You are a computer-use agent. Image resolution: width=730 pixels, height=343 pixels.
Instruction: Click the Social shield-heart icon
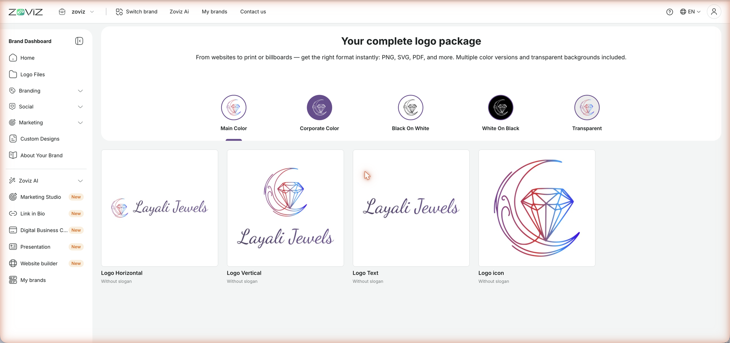pyautogui.click(x=12, y=106)
